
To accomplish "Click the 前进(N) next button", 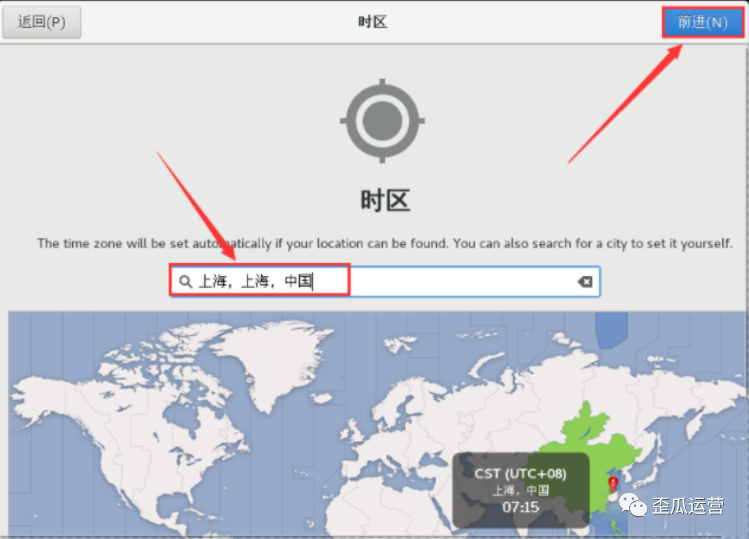I will tap(703, 22).
